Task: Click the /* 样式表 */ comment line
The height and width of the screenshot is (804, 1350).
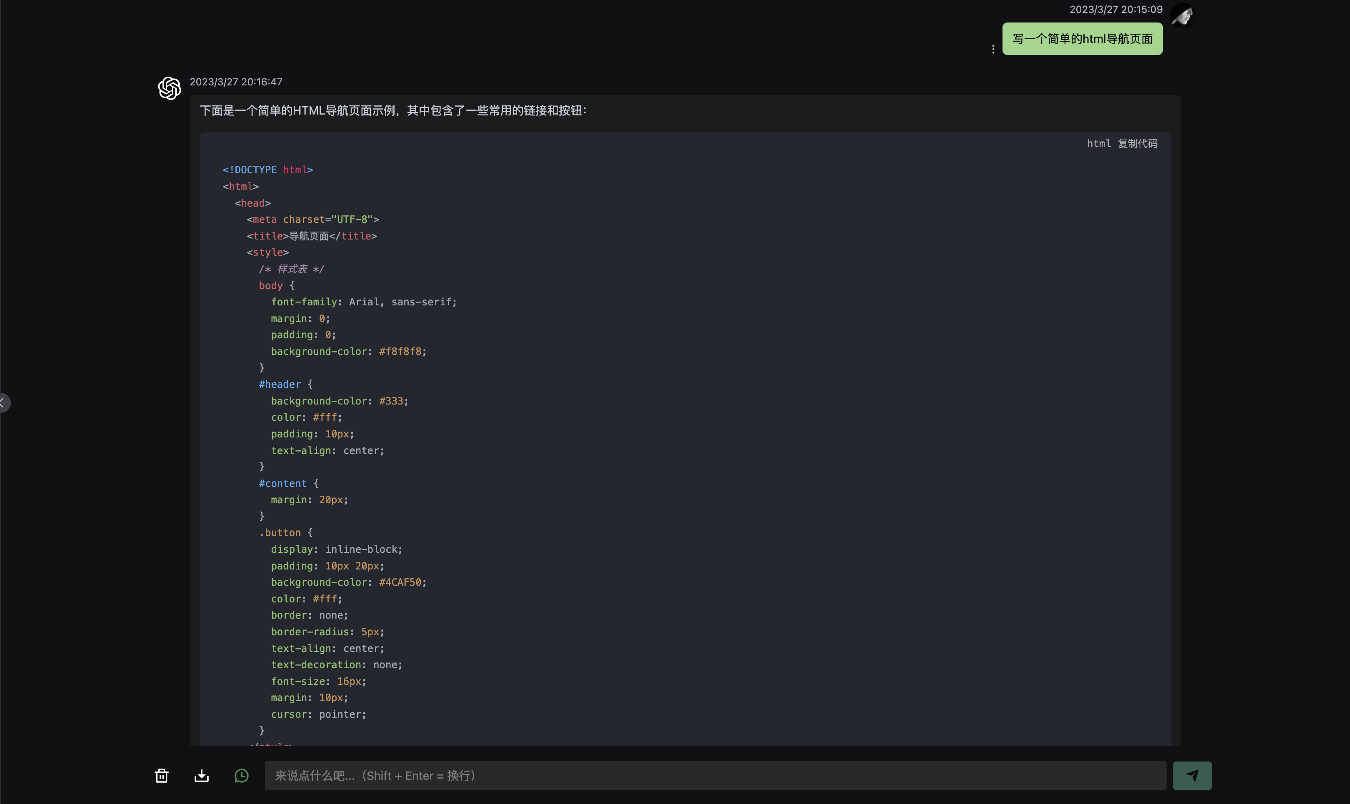Action: click(291, 269)
